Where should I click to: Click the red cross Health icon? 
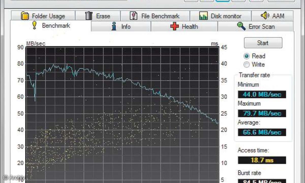click(175, 26)
